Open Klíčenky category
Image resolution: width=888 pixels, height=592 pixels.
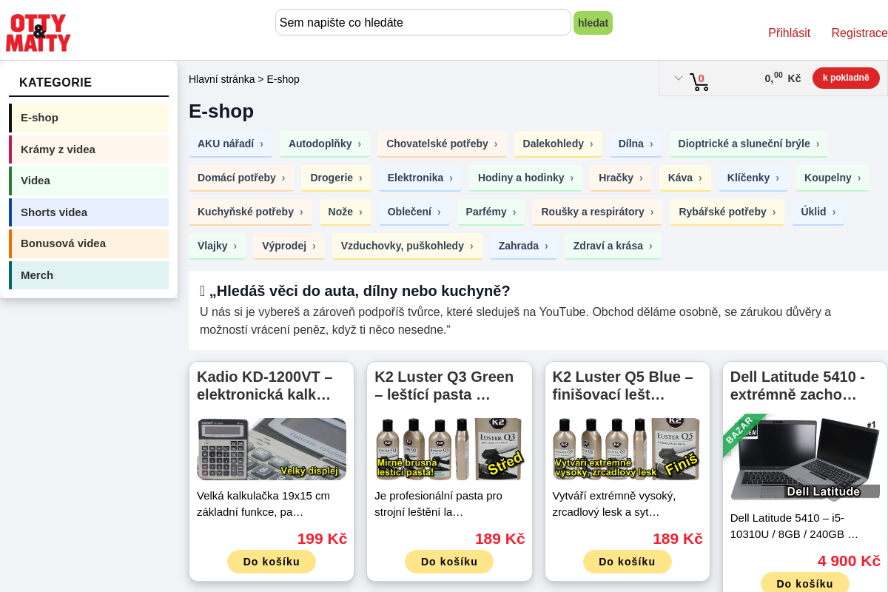(x=753, y=178)
